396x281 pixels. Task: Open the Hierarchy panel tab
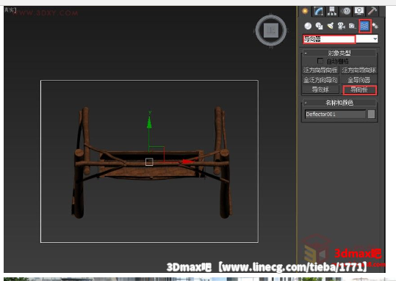point(332,11)
